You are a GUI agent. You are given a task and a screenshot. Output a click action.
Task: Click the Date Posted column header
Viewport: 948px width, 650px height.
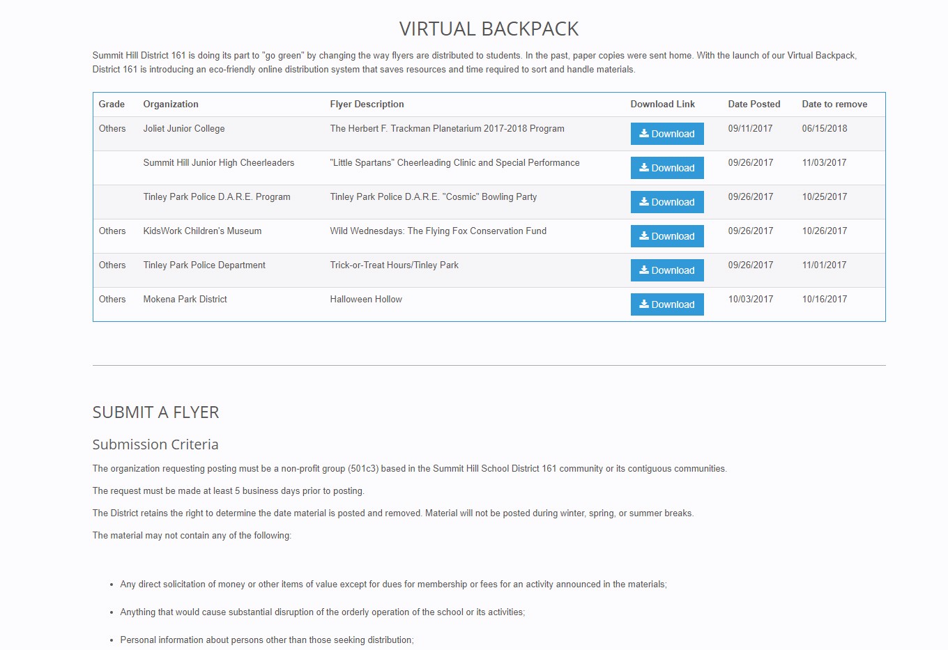[754, 105]
